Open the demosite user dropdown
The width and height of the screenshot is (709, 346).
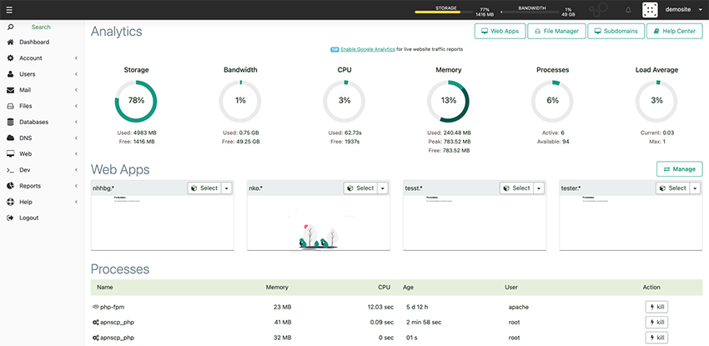click(x=683, y=9)
